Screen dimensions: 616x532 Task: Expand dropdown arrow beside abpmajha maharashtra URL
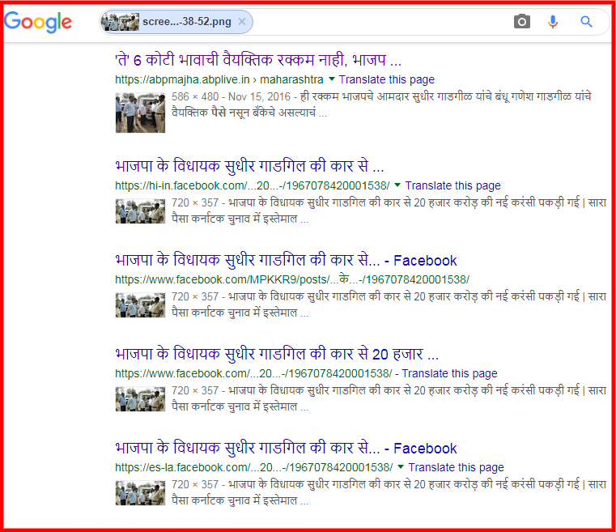tap(332, 79)
